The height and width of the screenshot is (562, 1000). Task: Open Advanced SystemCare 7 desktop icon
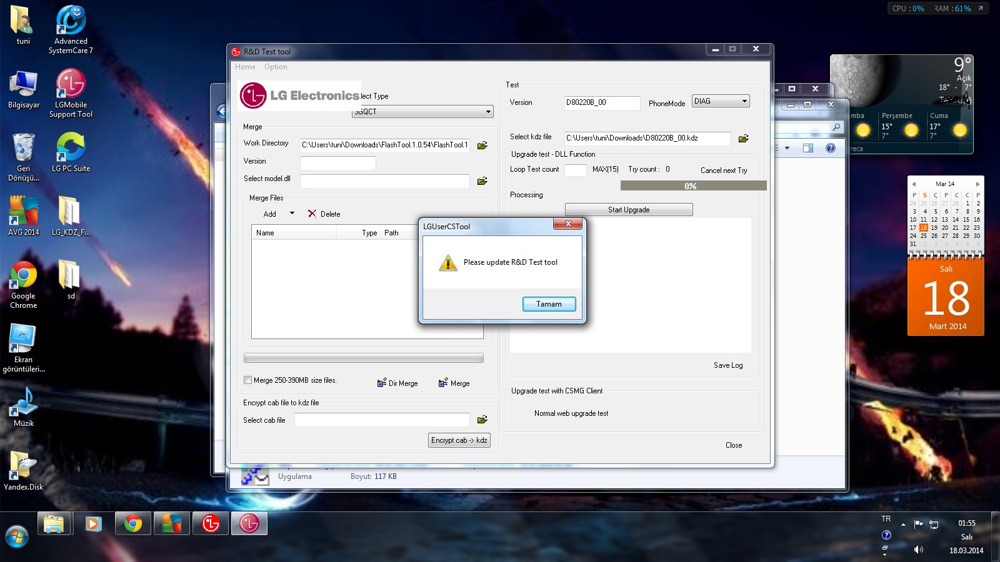71,29
